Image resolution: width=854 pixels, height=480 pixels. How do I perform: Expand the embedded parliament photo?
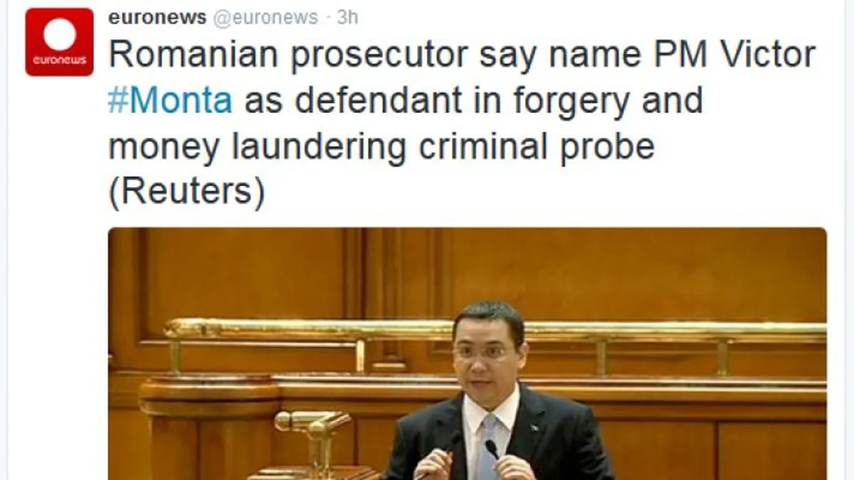pyautogui.click(x=468, y=353)
